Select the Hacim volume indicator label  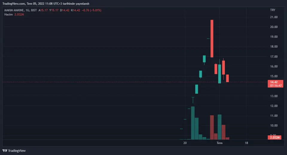8,14
